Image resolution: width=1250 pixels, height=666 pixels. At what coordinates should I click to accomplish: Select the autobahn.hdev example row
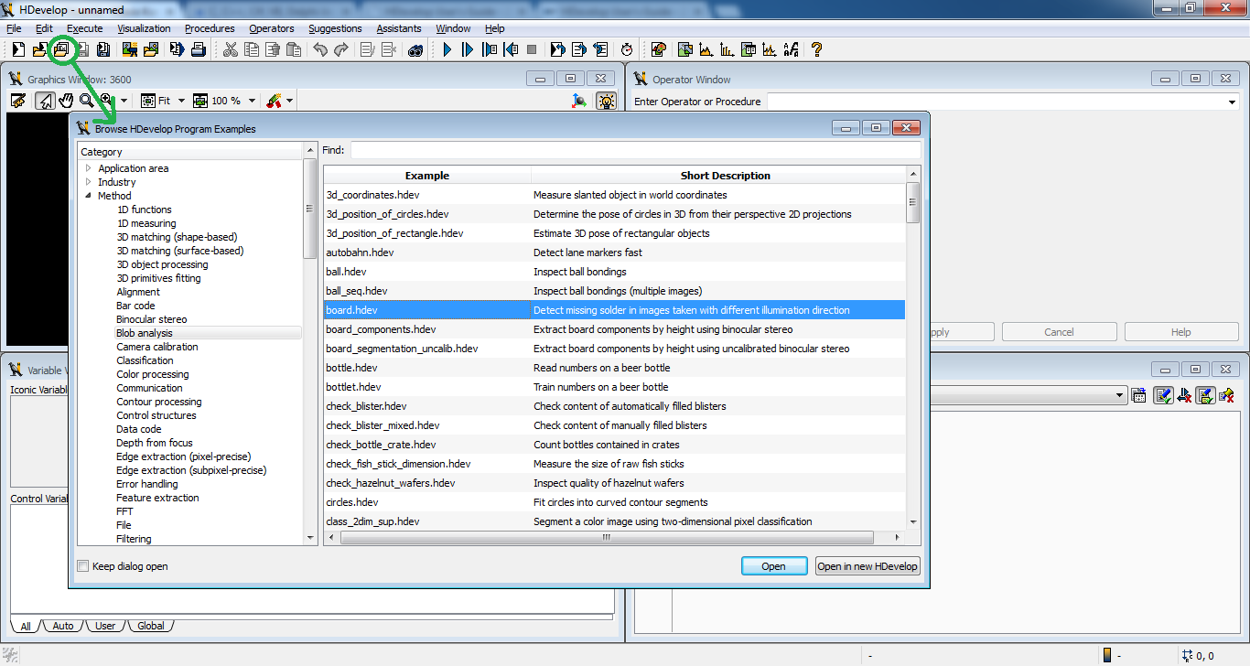[615, 252]
